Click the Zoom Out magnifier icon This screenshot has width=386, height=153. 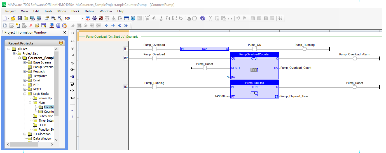[x=60, y=18]
